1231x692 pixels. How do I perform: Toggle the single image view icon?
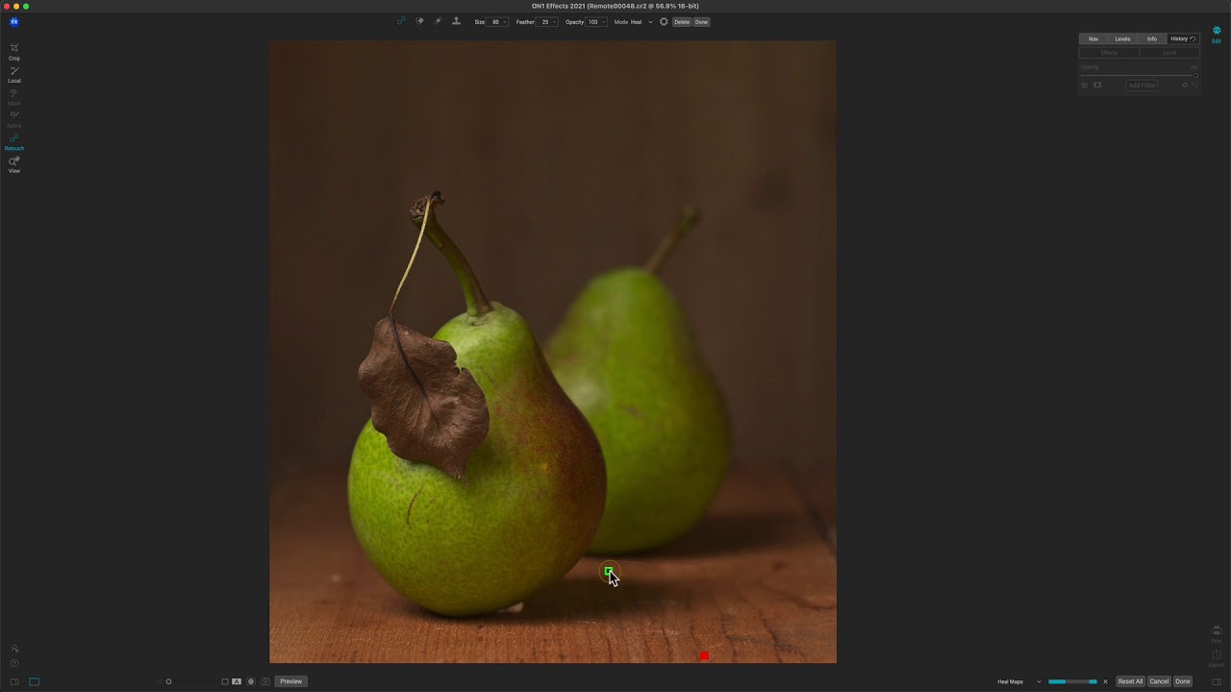pyautogui.click(x=34, y=681)
